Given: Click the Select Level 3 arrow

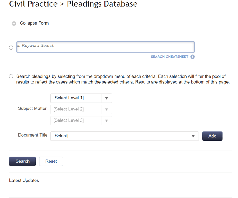Looking at the screenshot, I should pos(107,121).
